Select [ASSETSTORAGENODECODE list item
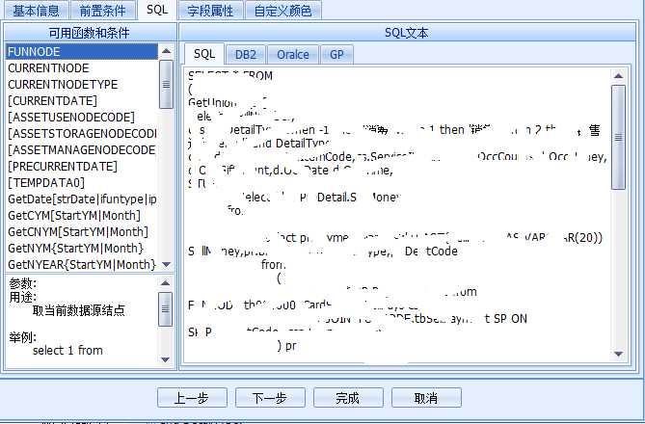This screenshot has width=645, height=424. click(x=81, y=134)
